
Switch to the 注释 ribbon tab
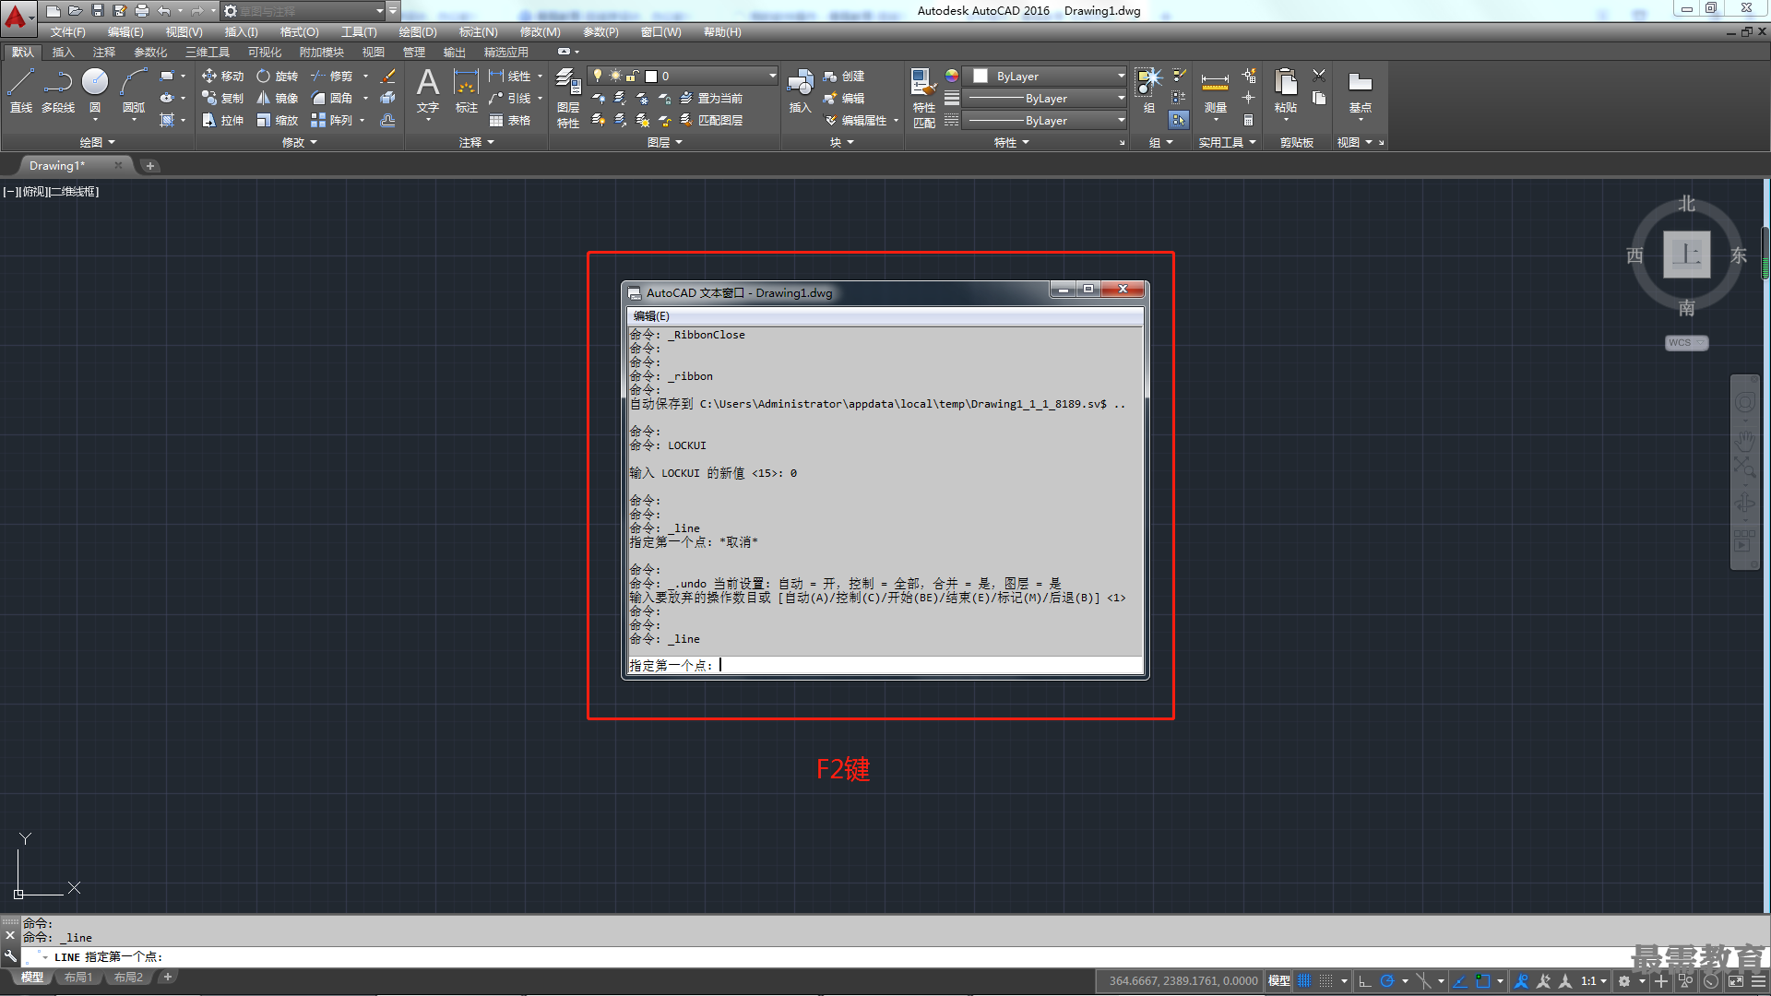point(104,53)
